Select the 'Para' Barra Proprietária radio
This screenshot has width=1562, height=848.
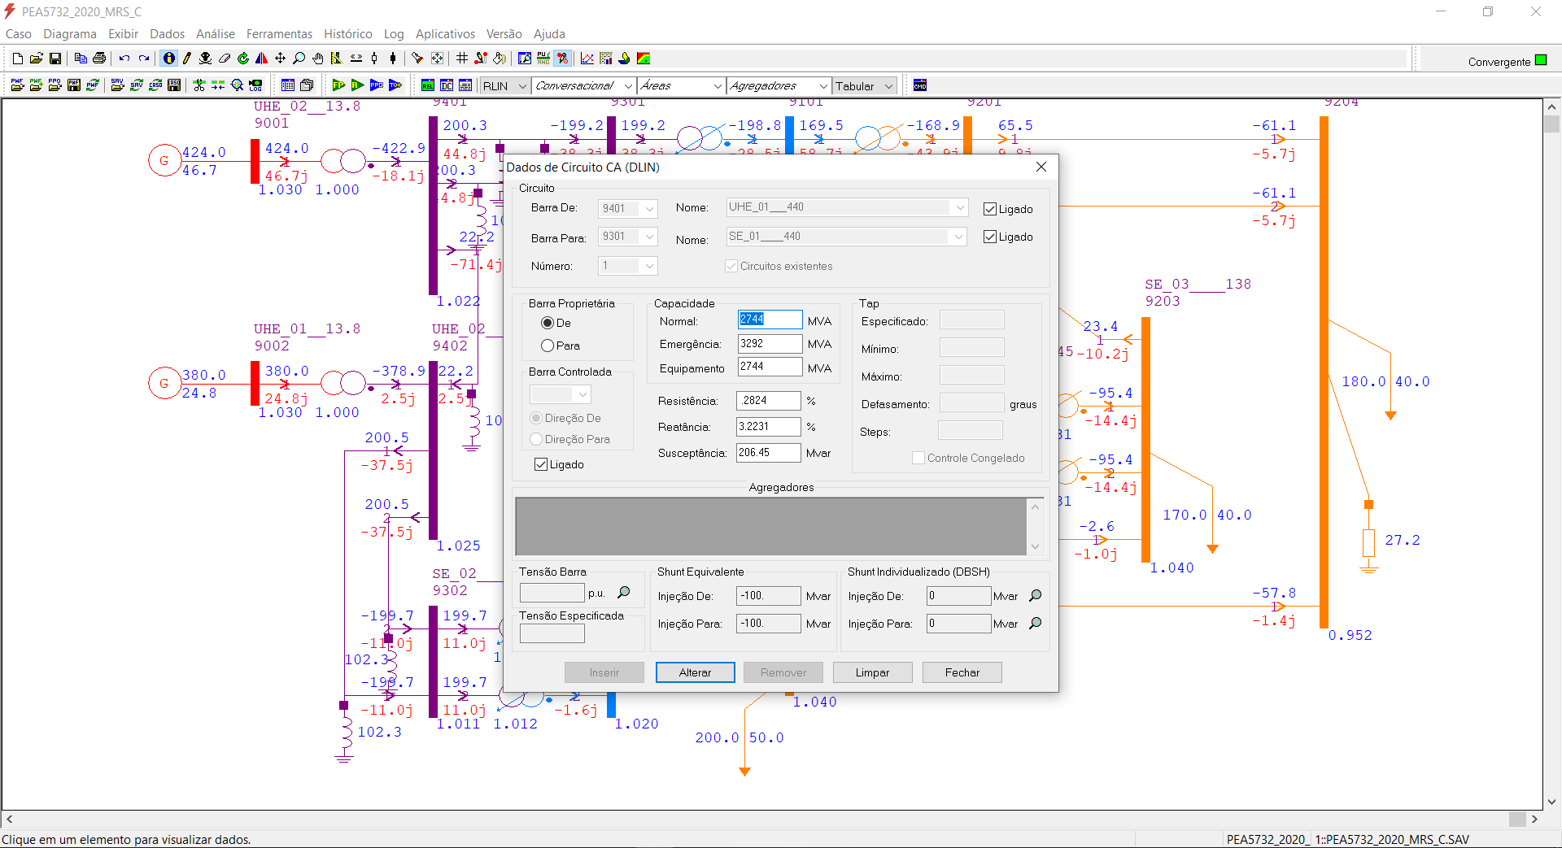tap(548, 346)
